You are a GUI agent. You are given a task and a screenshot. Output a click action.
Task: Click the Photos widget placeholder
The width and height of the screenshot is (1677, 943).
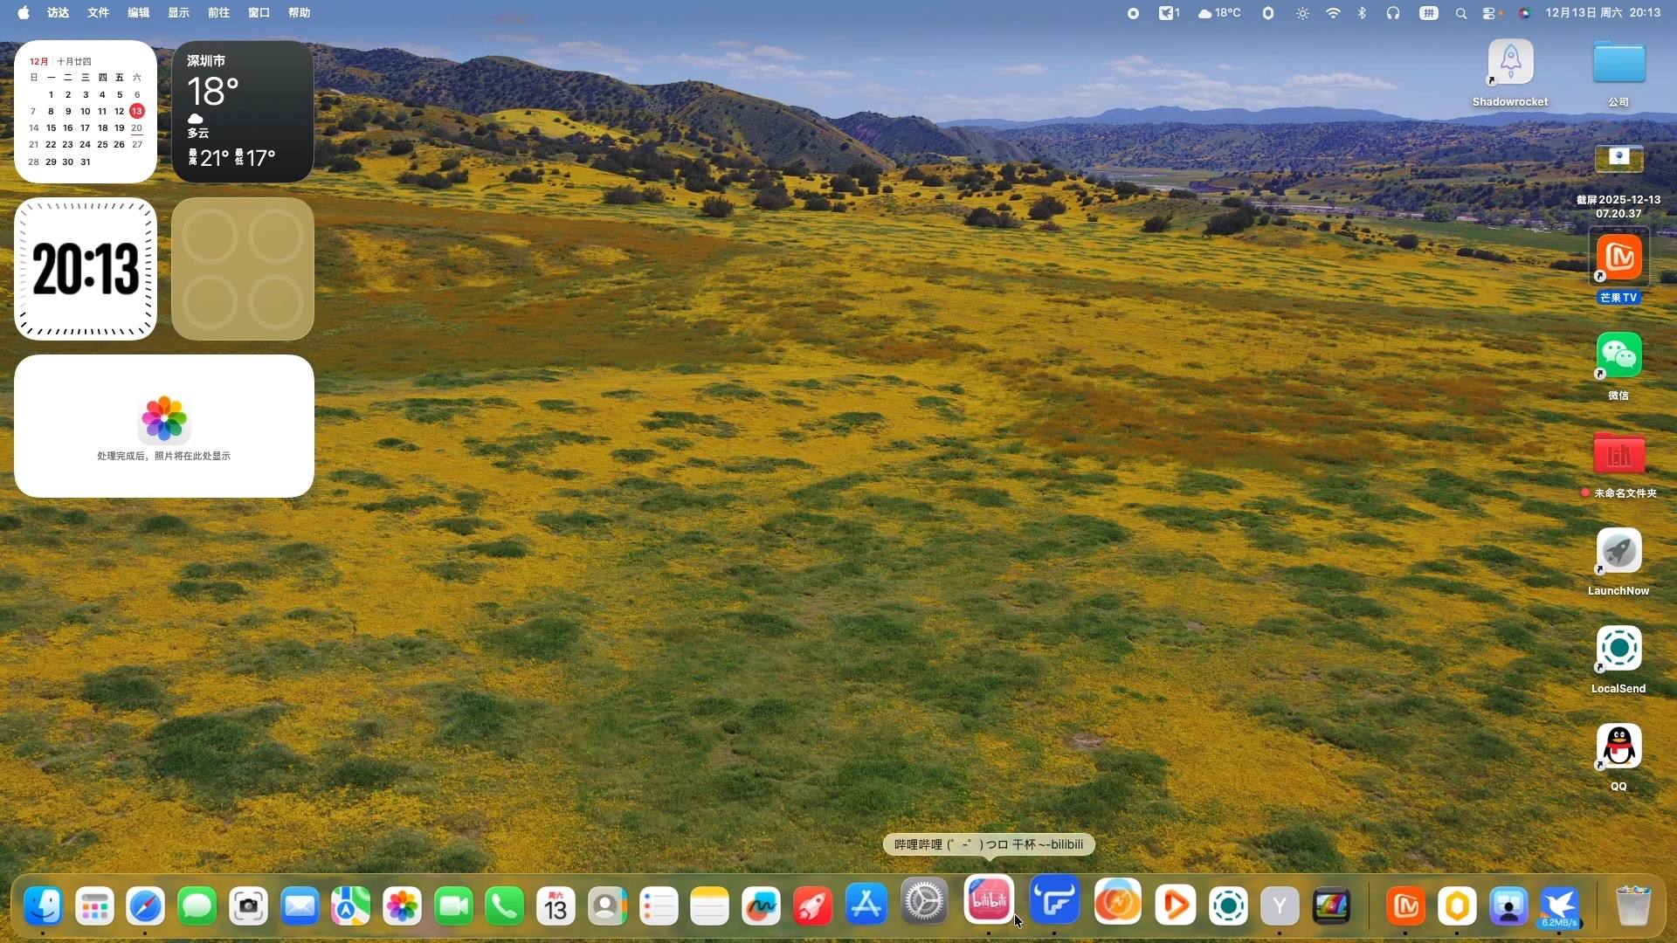click(164, 426)
